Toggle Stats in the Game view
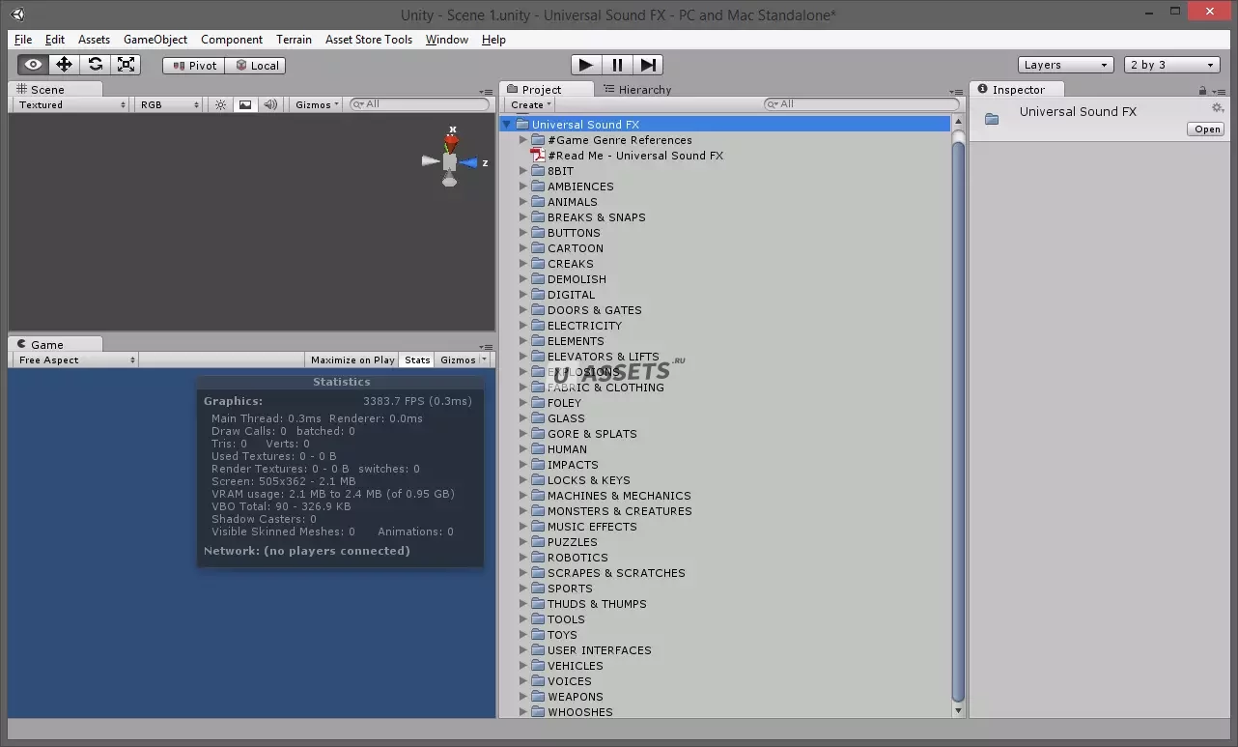This screenshot has height=747, width=1238. coord(417,359)
